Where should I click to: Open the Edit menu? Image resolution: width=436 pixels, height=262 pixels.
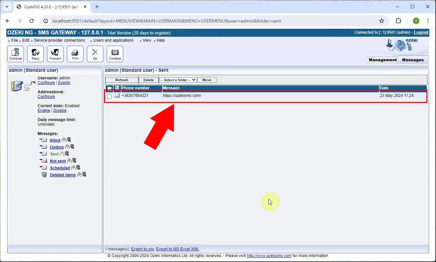pyautogui.click(x=26, y=40)
